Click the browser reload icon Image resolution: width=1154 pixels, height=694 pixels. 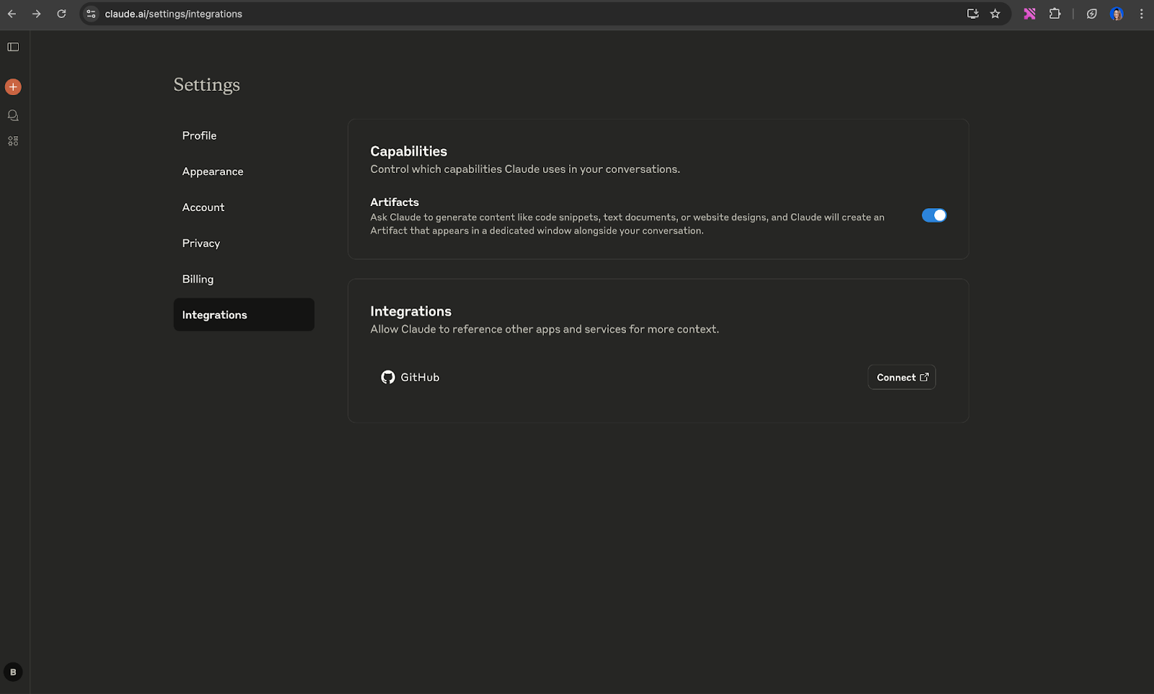pyautogui.click(x=61, y=14)
